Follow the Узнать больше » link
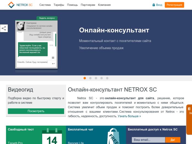192x144 pixels. [x=129, y=116]
